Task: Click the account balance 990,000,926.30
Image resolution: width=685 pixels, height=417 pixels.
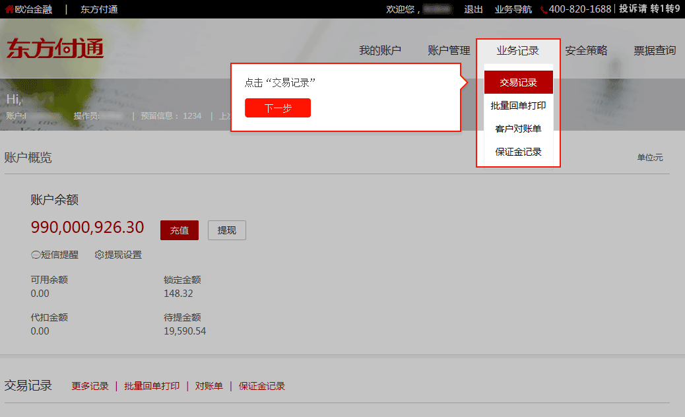Action: (87, 228)
